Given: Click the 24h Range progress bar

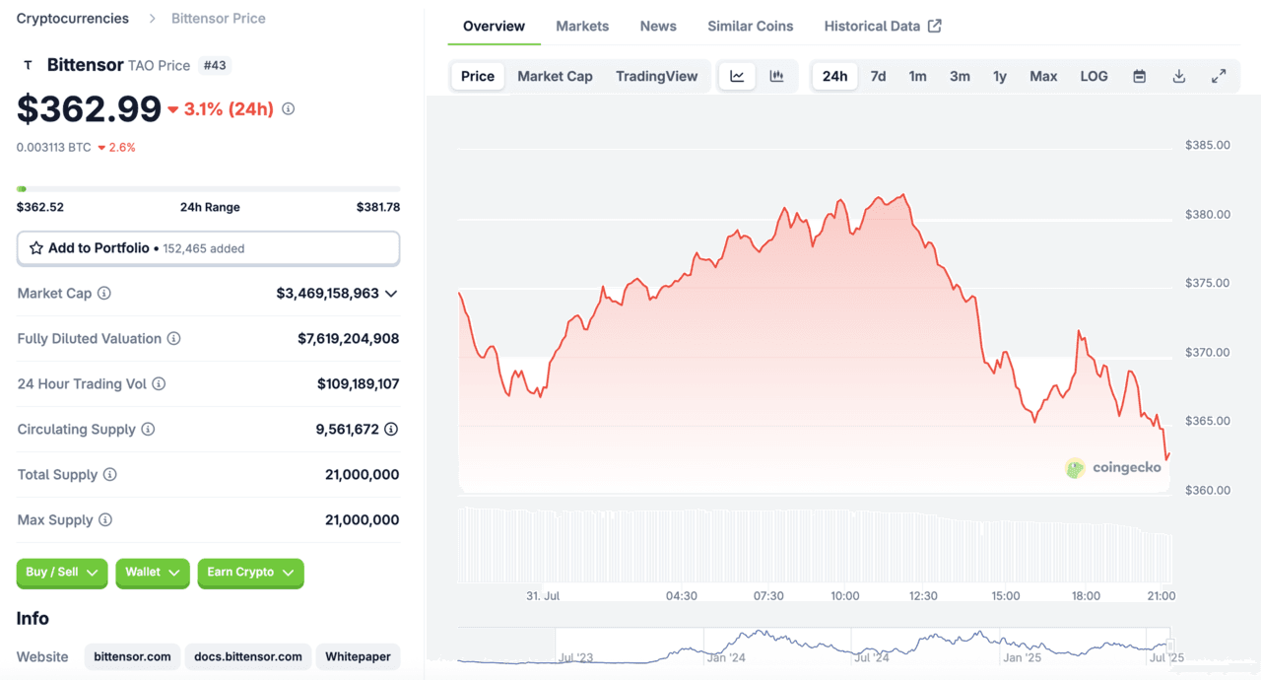Looking at the screenshot, I should coord(208,188).
